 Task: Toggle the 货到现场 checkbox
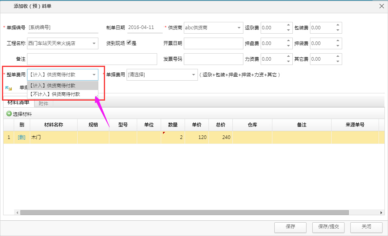[x=129, y=43]
